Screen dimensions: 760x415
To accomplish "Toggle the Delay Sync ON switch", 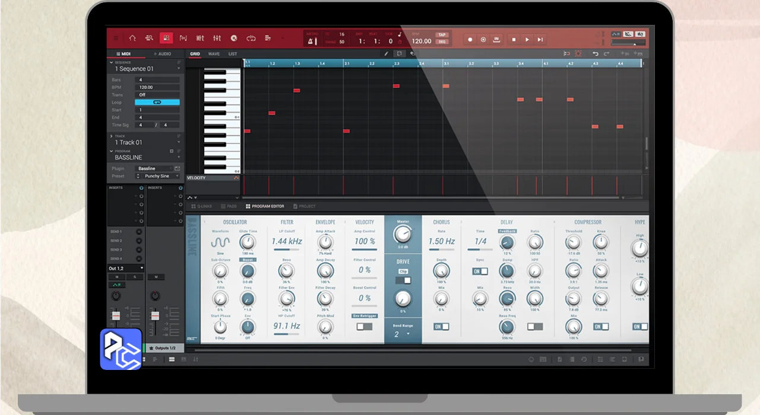I will (480, 272).
